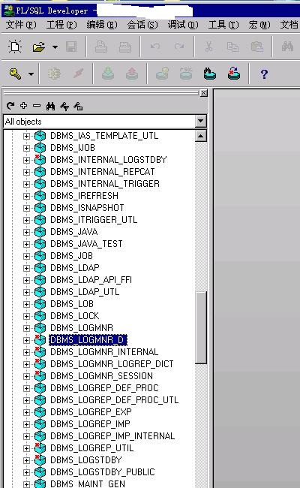This screenshot has width=300, height=488.
Task: Click the tree vertical scrollbar thumb
Action: tap(201, 327)
